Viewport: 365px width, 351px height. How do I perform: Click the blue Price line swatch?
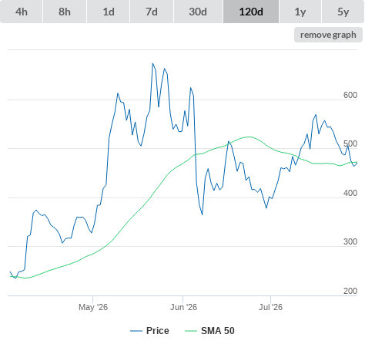(x=136, y=331)
